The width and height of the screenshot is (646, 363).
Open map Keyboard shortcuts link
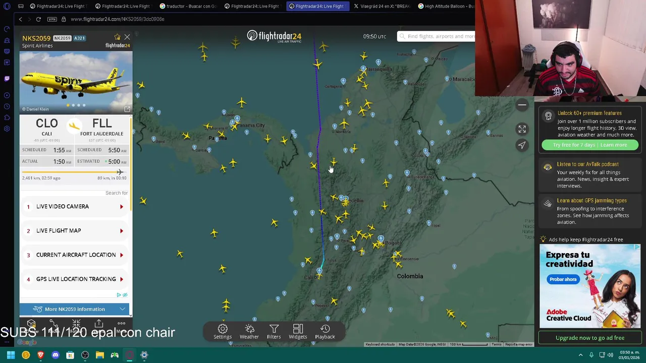380,344
